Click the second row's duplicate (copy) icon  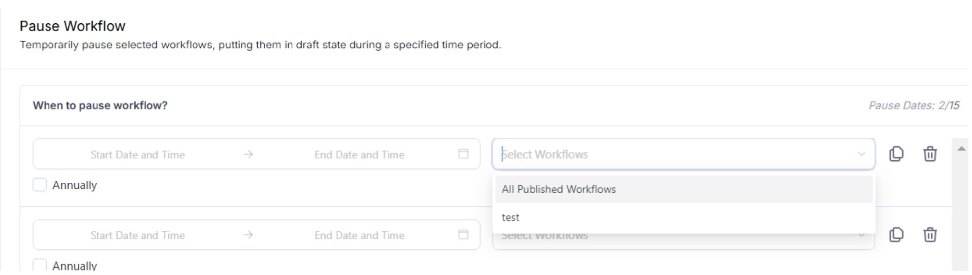point(896,235)
